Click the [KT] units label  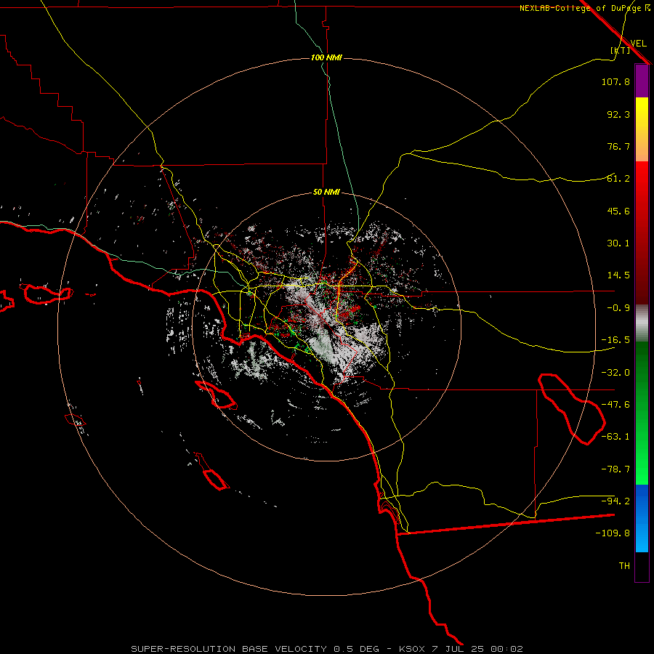pyautogui.click(x=620, y=50)
